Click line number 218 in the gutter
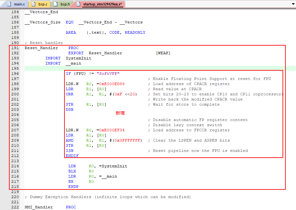Screen dimensions: 296x210 (15, 187)
